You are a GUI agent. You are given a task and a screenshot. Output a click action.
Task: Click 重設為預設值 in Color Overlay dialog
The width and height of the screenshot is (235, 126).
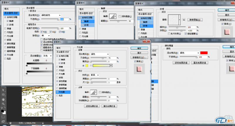pyautogui.click(x=200, y=63)
